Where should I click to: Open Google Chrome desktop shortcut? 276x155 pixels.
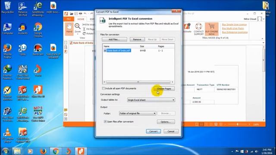click(38, 30)
